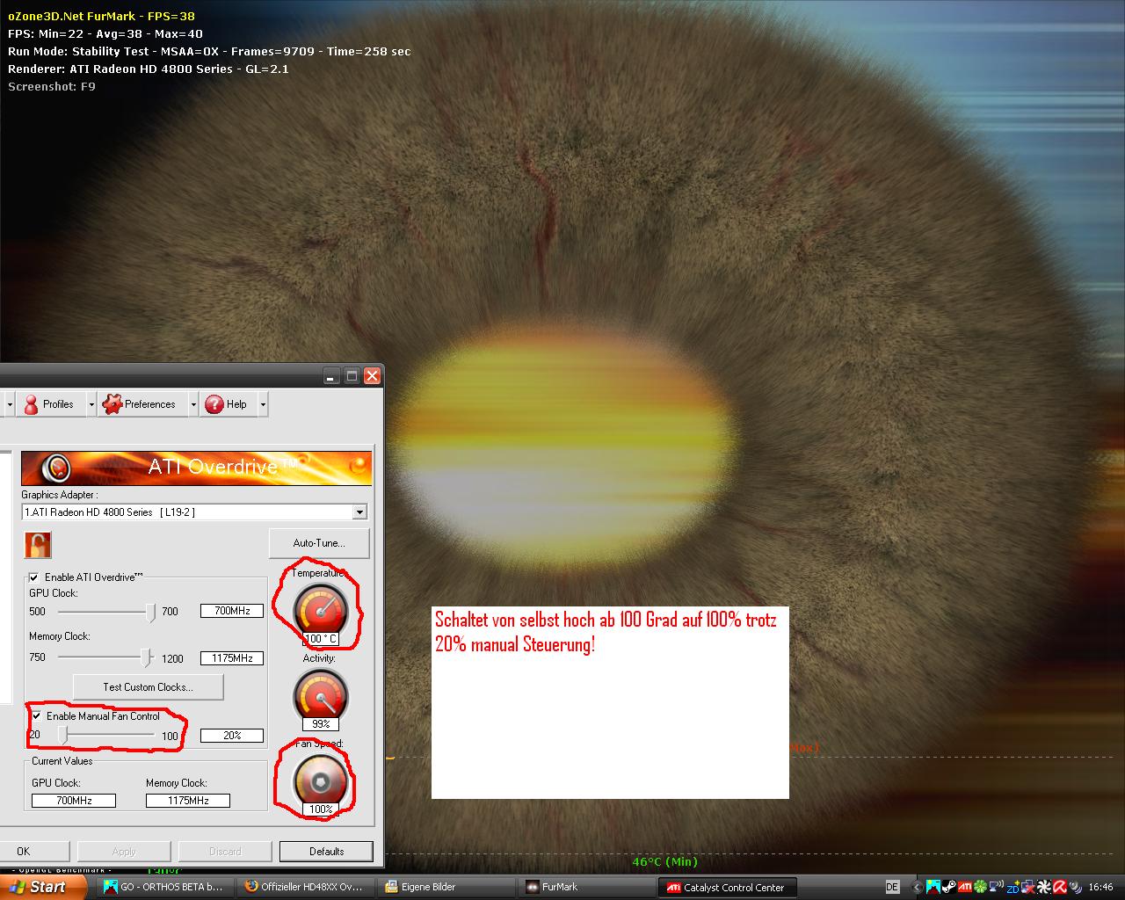This screenshot has height=900, width=1125.
Task: Click the Current Values GPU Clock 700MHz field
Action: point(74,801)
